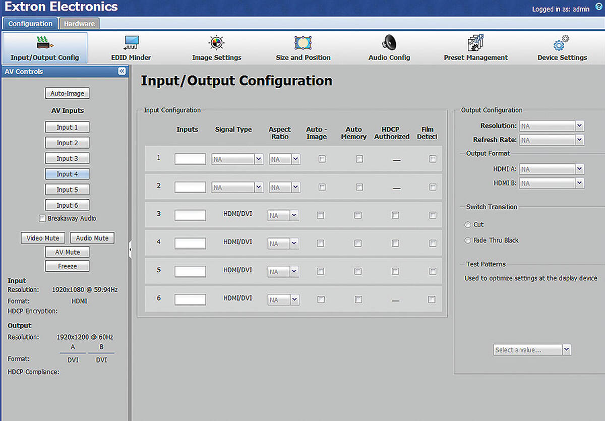
Task: Switch to the Configuration tab
Action: point(30,24)
